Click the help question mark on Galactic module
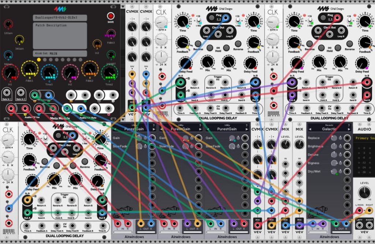 pos(349,125)
